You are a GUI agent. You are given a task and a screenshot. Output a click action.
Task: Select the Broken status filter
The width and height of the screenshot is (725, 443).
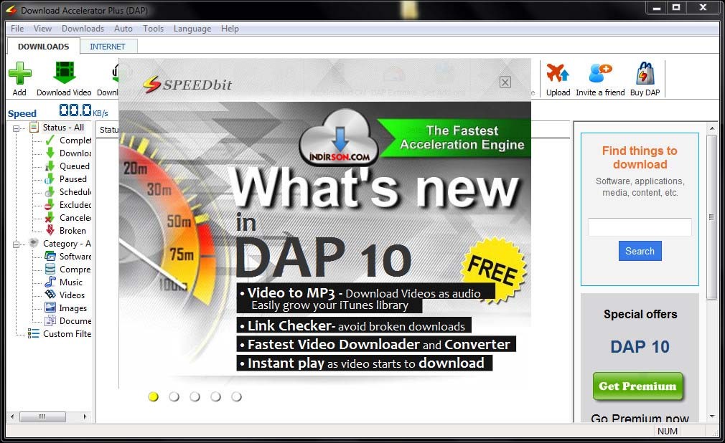click(x=65, y=231)
